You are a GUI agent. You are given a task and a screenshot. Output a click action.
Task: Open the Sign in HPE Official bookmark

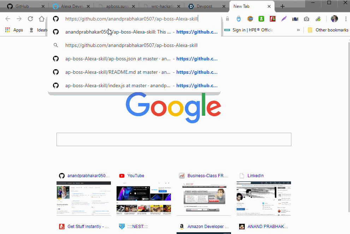pos(248,30)
